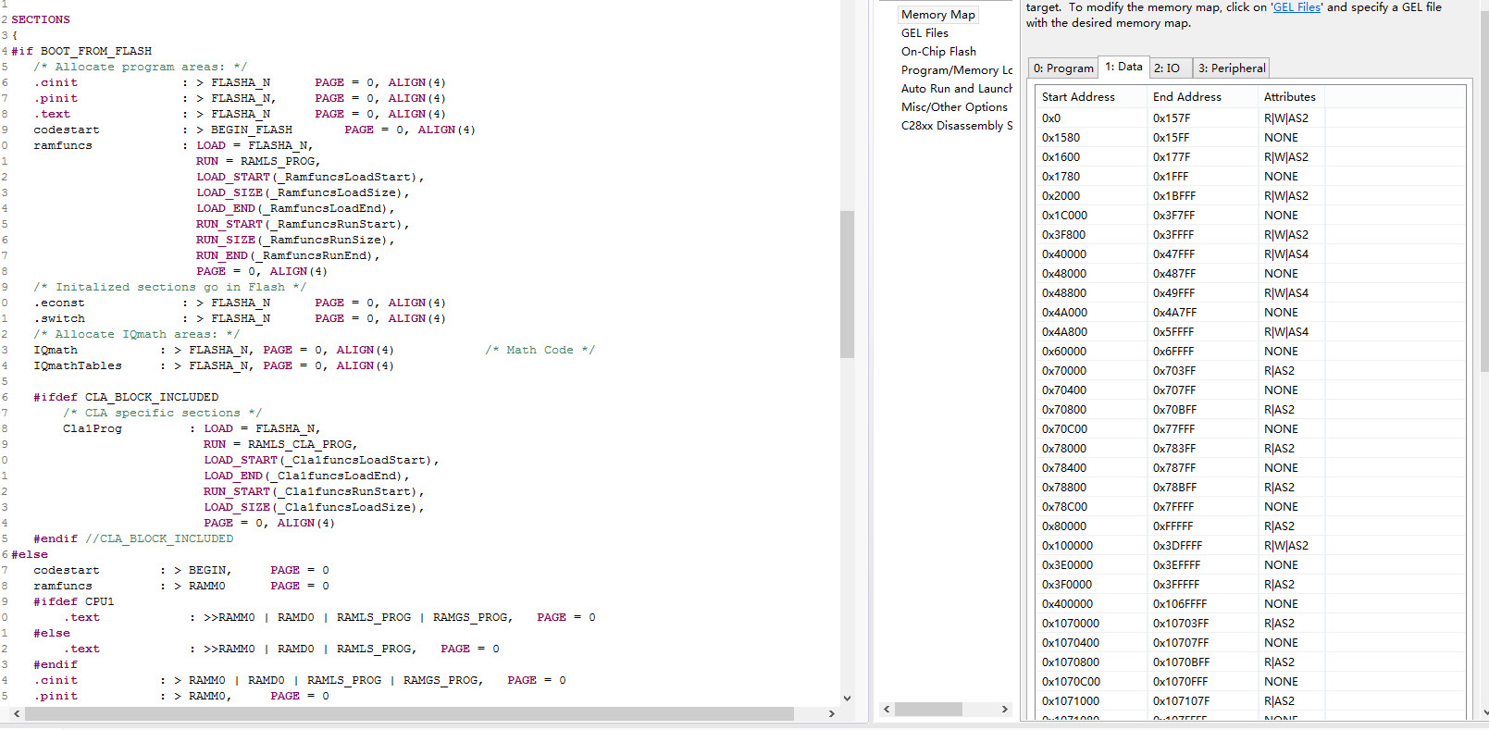Screen dimensions: 1489x730
Task: Click the R|AS2 attribute in the 0x3F0000 row
Action: click(x=1279, y=585)
